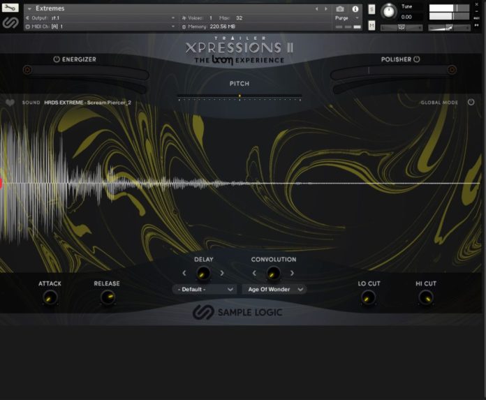The height and width of the screenshot is (400, 486).
Task: Open instrument edit mode with wrench icon
Action: click(x=10, y=8)
